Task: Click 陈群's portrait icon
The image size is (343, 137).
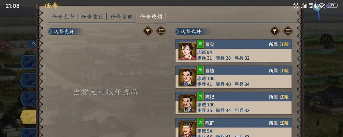Action: click(x=188, y=129)
